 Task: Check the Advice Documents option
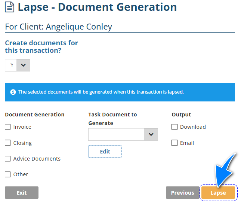click(8, 159)
